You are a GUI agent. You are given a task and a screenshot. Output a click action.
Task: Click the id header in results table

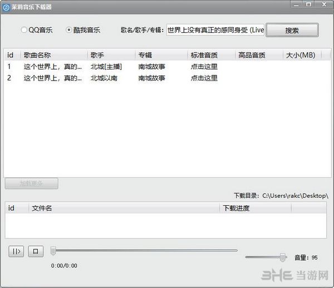click(12, 55)
